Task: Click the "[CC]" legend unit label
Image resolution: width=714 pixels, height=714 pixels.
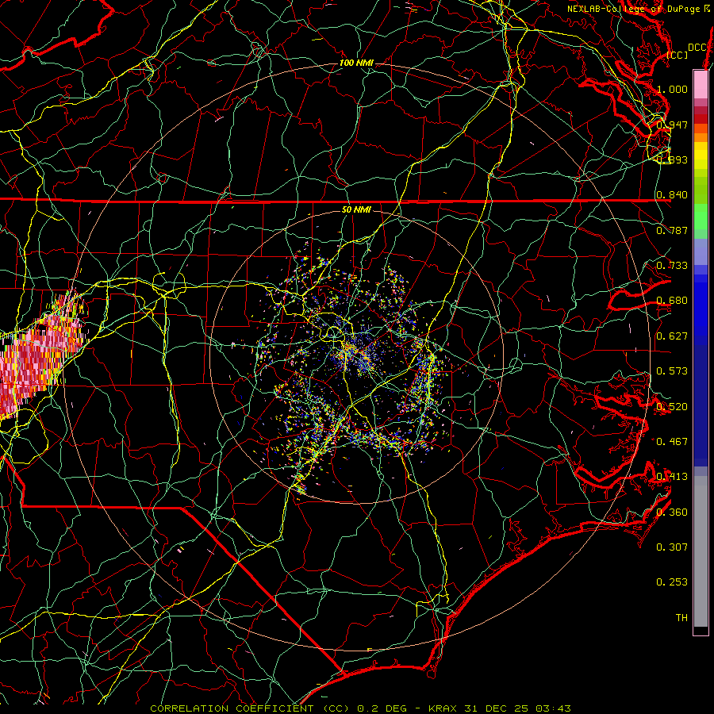Action: [678, 55]
